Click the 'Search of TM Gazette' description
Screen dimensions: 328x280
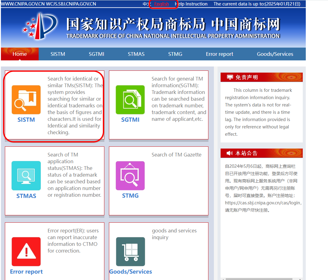click(176, 155)
